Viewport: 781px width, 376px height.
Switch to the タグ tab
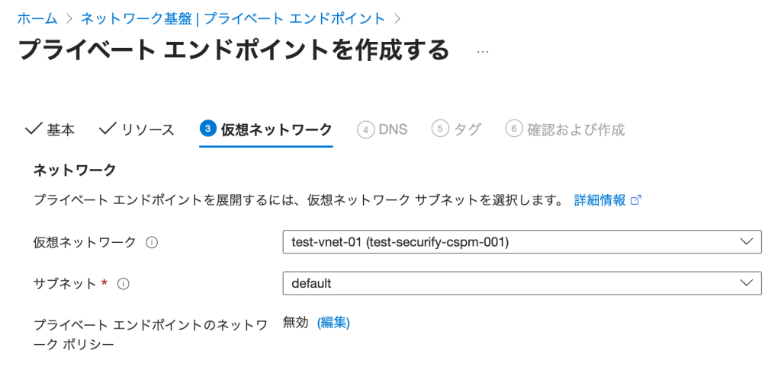click(x=467, y=129)
